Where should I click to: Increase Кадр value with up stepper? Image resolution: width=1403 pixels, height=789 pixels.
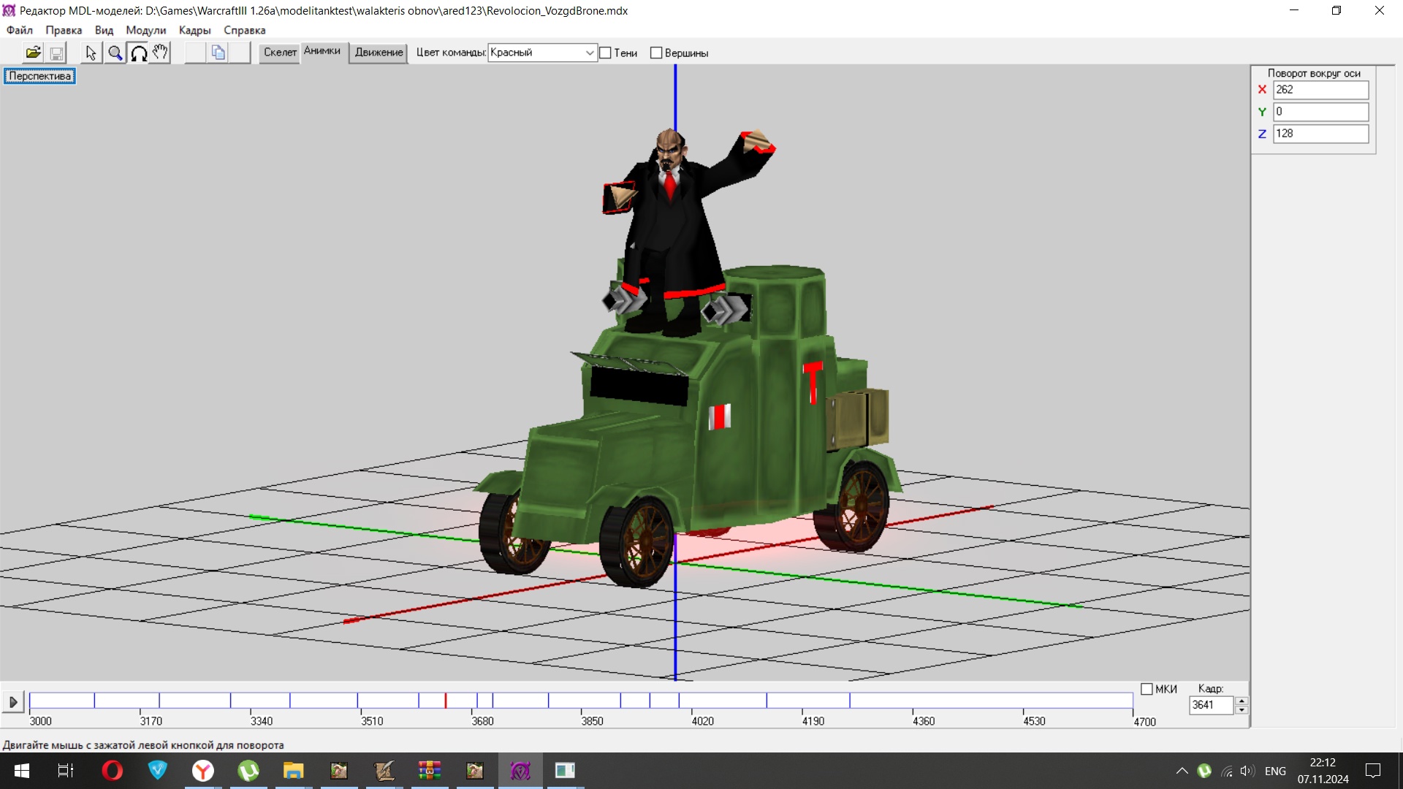click(x=1241, y=701)
